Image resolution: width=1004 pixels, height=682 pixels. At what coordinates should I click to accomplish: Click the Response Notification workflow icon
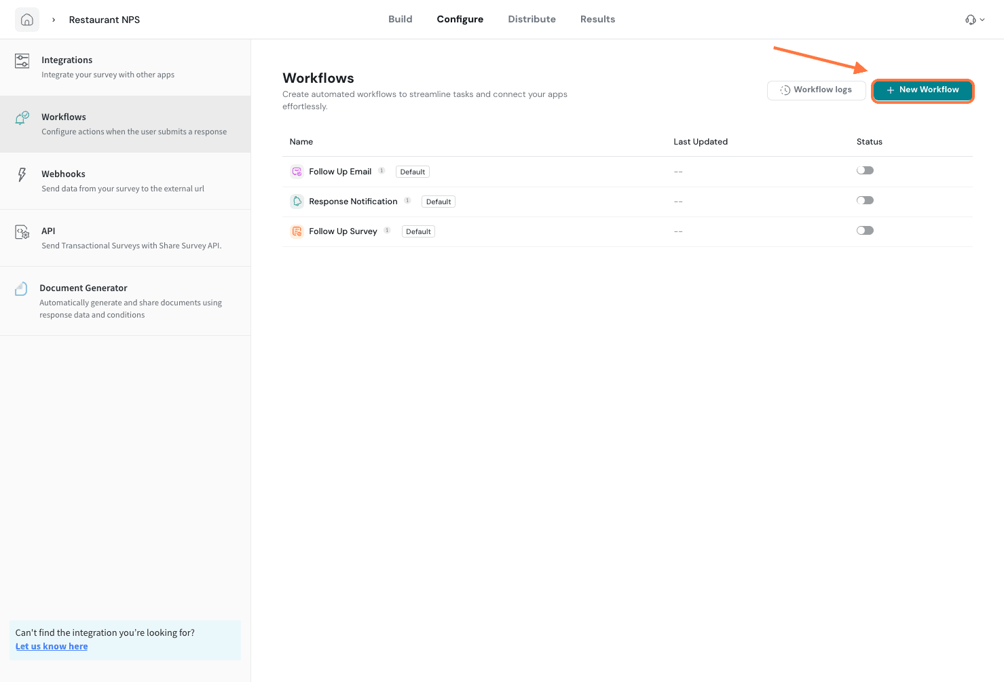click(x=297, y=202)
